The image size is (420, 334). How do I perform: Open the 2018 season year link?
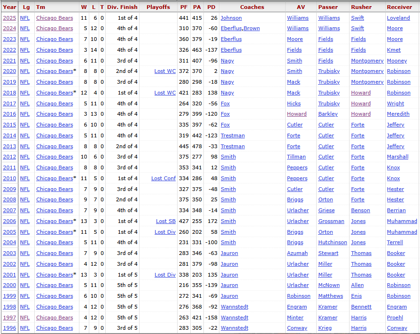[9, 93]
